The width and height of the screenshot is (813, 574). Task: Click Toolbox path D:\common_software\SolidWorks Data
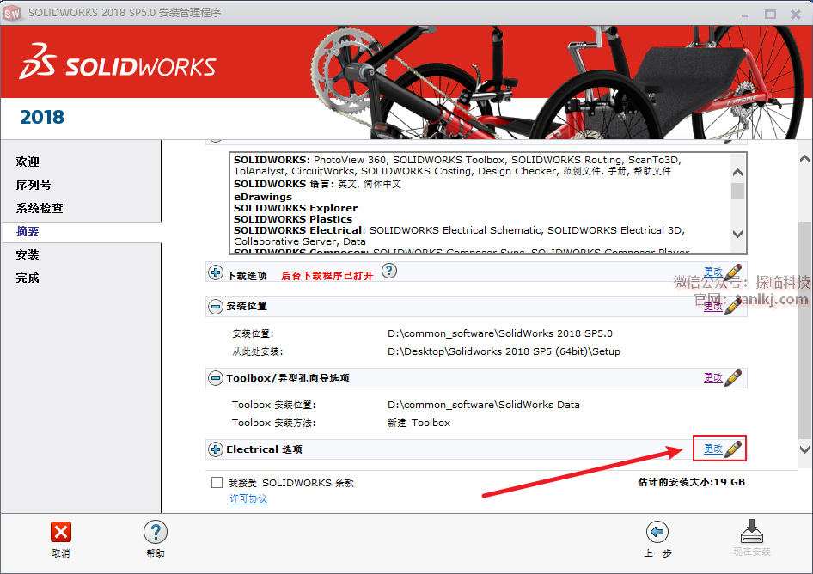pos(484,405)
